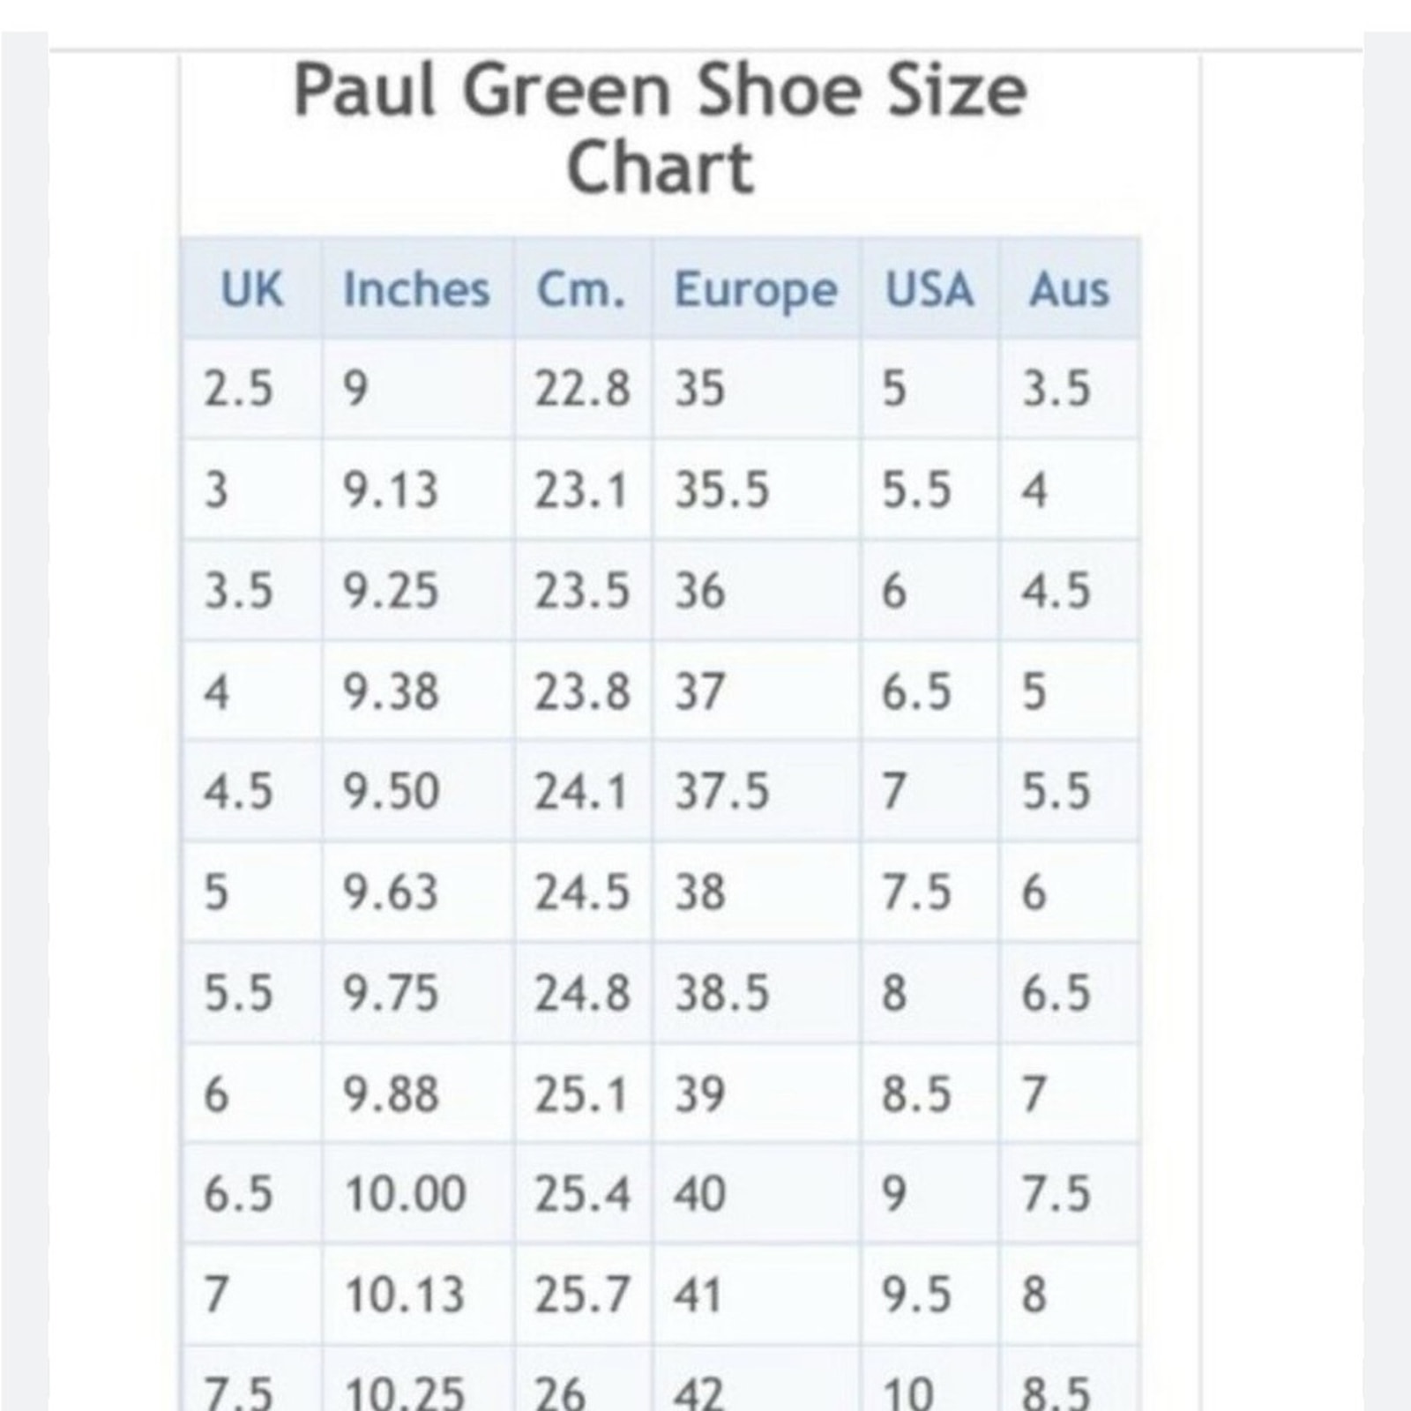Screen dimensions: 1411x1411
Task: Click the Cm. column header
Action: tap(582, 288)
